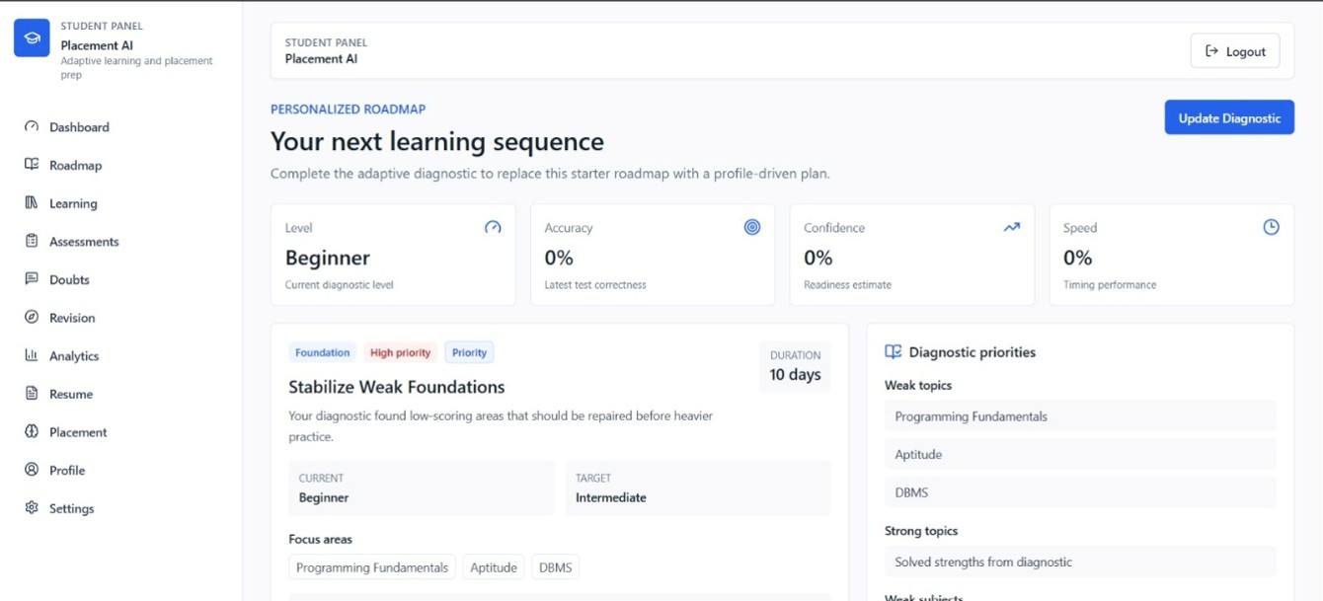Click the Logout button
The width and height of the screenshot is (1323, 601).
click(x=1235, y=51)
